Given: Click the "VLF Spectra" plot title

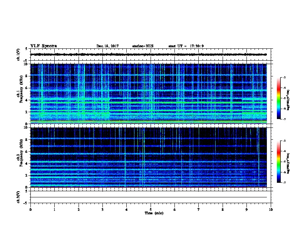Looking at the screenshot, I should (44, 46).
